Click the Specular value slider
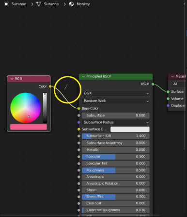The image size is (187, 217). tap(116, 157)
